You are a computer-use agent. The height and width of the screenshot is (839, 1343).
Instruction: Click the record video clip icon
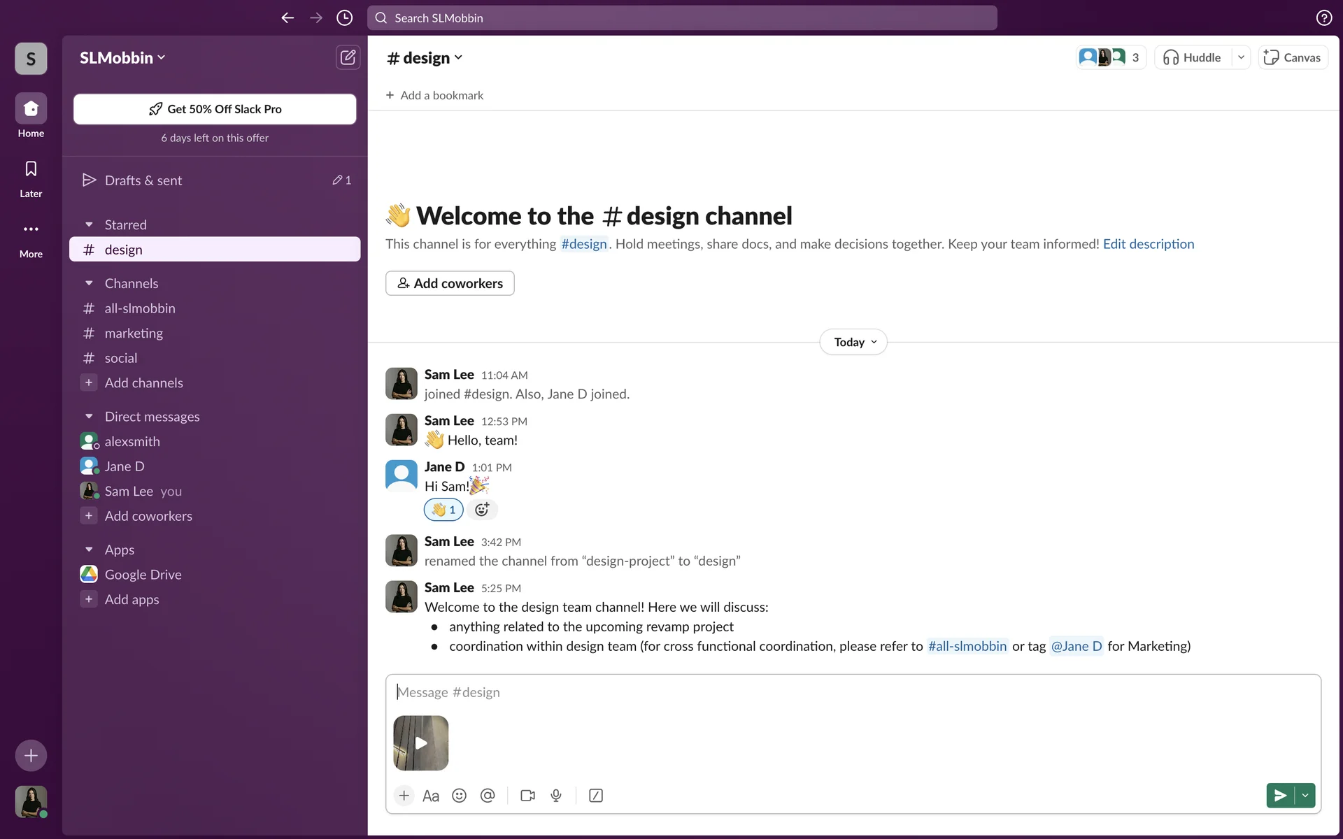(527, 796)
